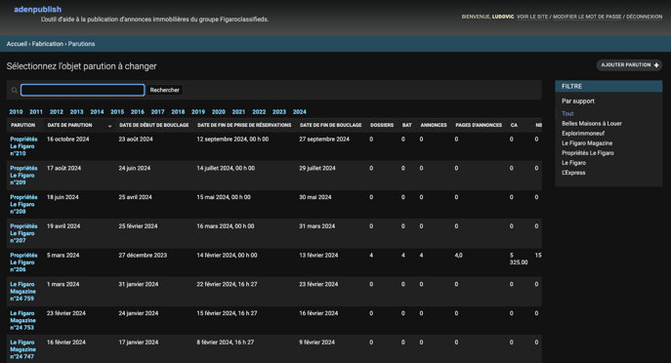Filter by year 2024
Viewport: 671px width, 363px height.
coord(300,111)
